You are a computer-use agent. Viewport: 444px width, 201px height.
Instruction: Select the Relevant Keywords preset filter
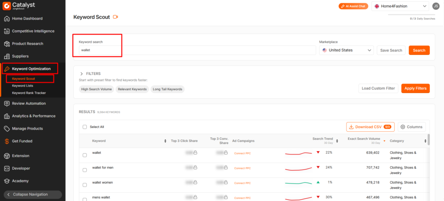click(132, 89)
